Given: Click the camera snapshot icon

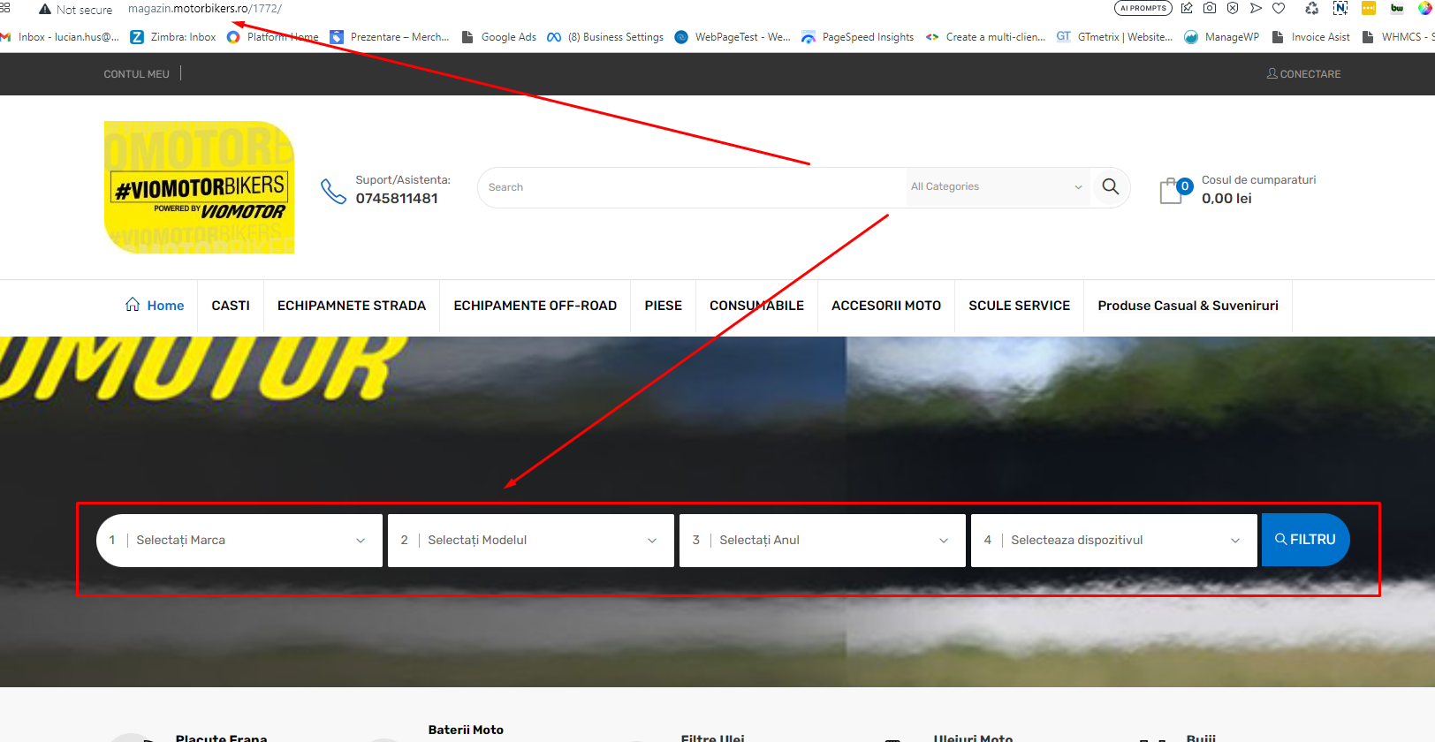Looking at the screenshot, I should pos(1210,8).
